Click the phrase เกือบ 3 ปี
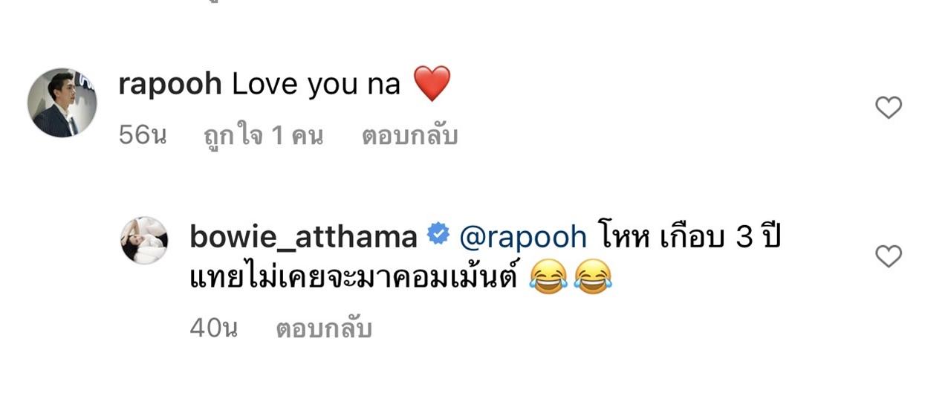 (x=721, y=236)
